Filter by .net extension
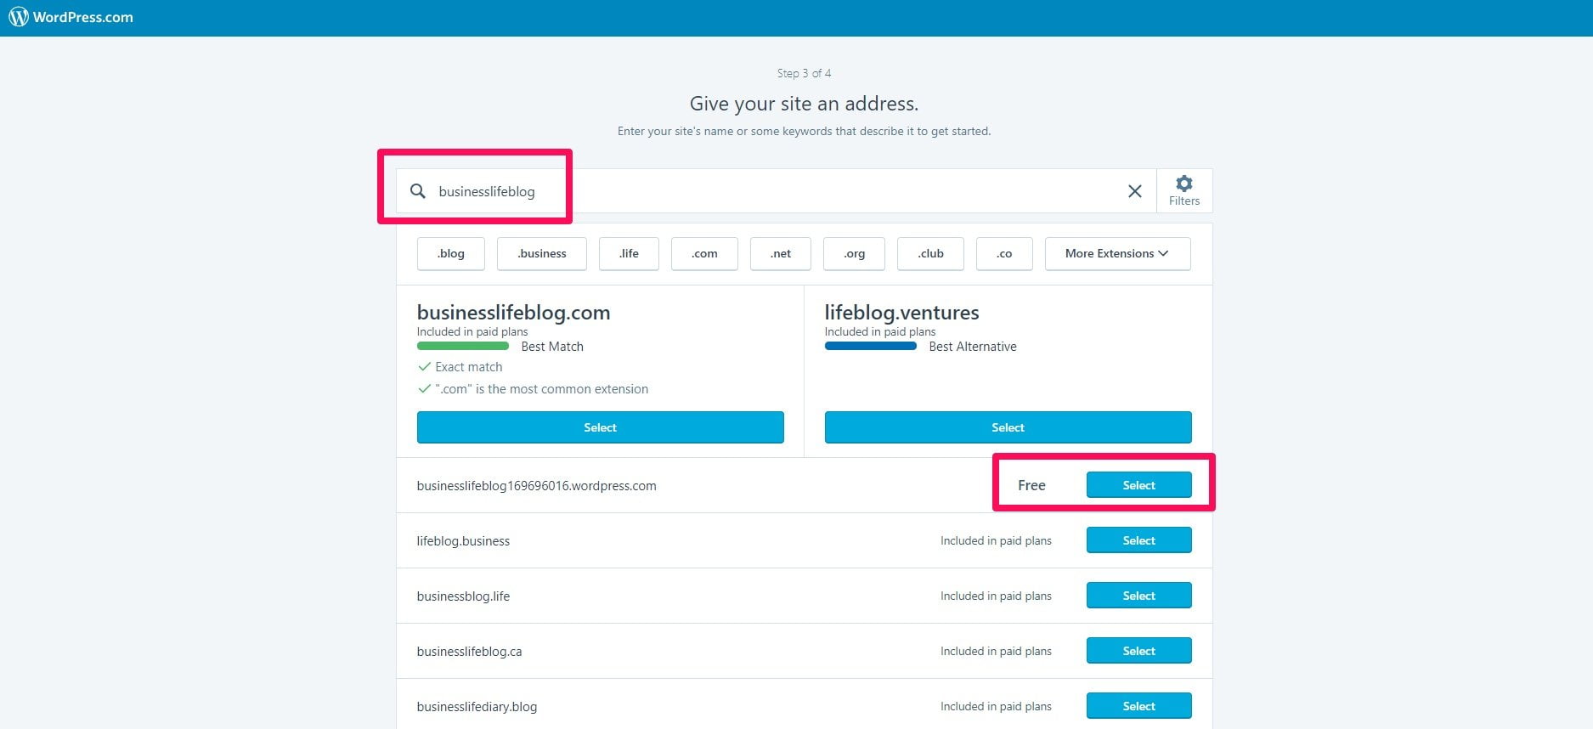Screen dimensions: 1593x729 click(x=781, y=253)
